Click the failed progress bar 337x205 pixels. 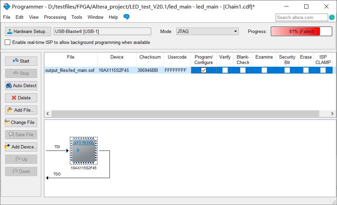[x=301, y=31]
